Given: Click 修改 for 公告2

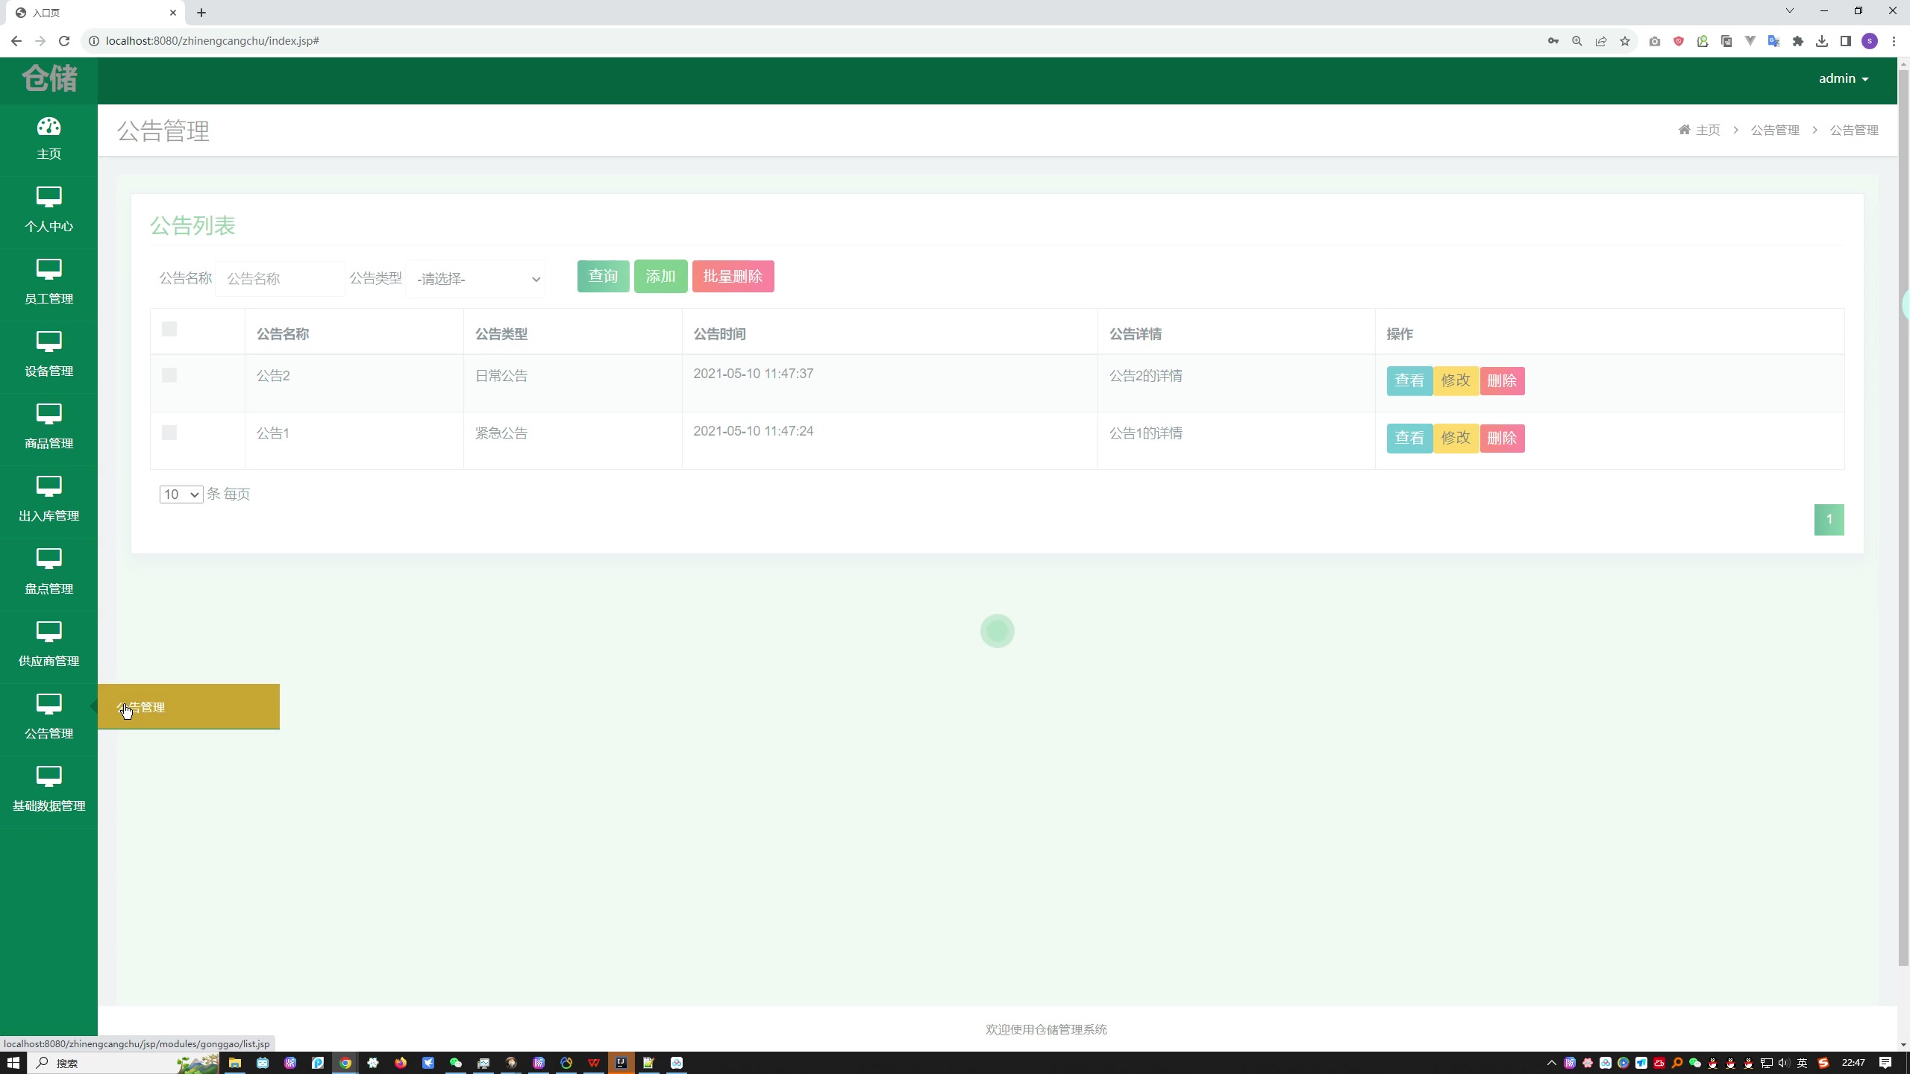Looking at the screenshot, I should click(1456, 381).
